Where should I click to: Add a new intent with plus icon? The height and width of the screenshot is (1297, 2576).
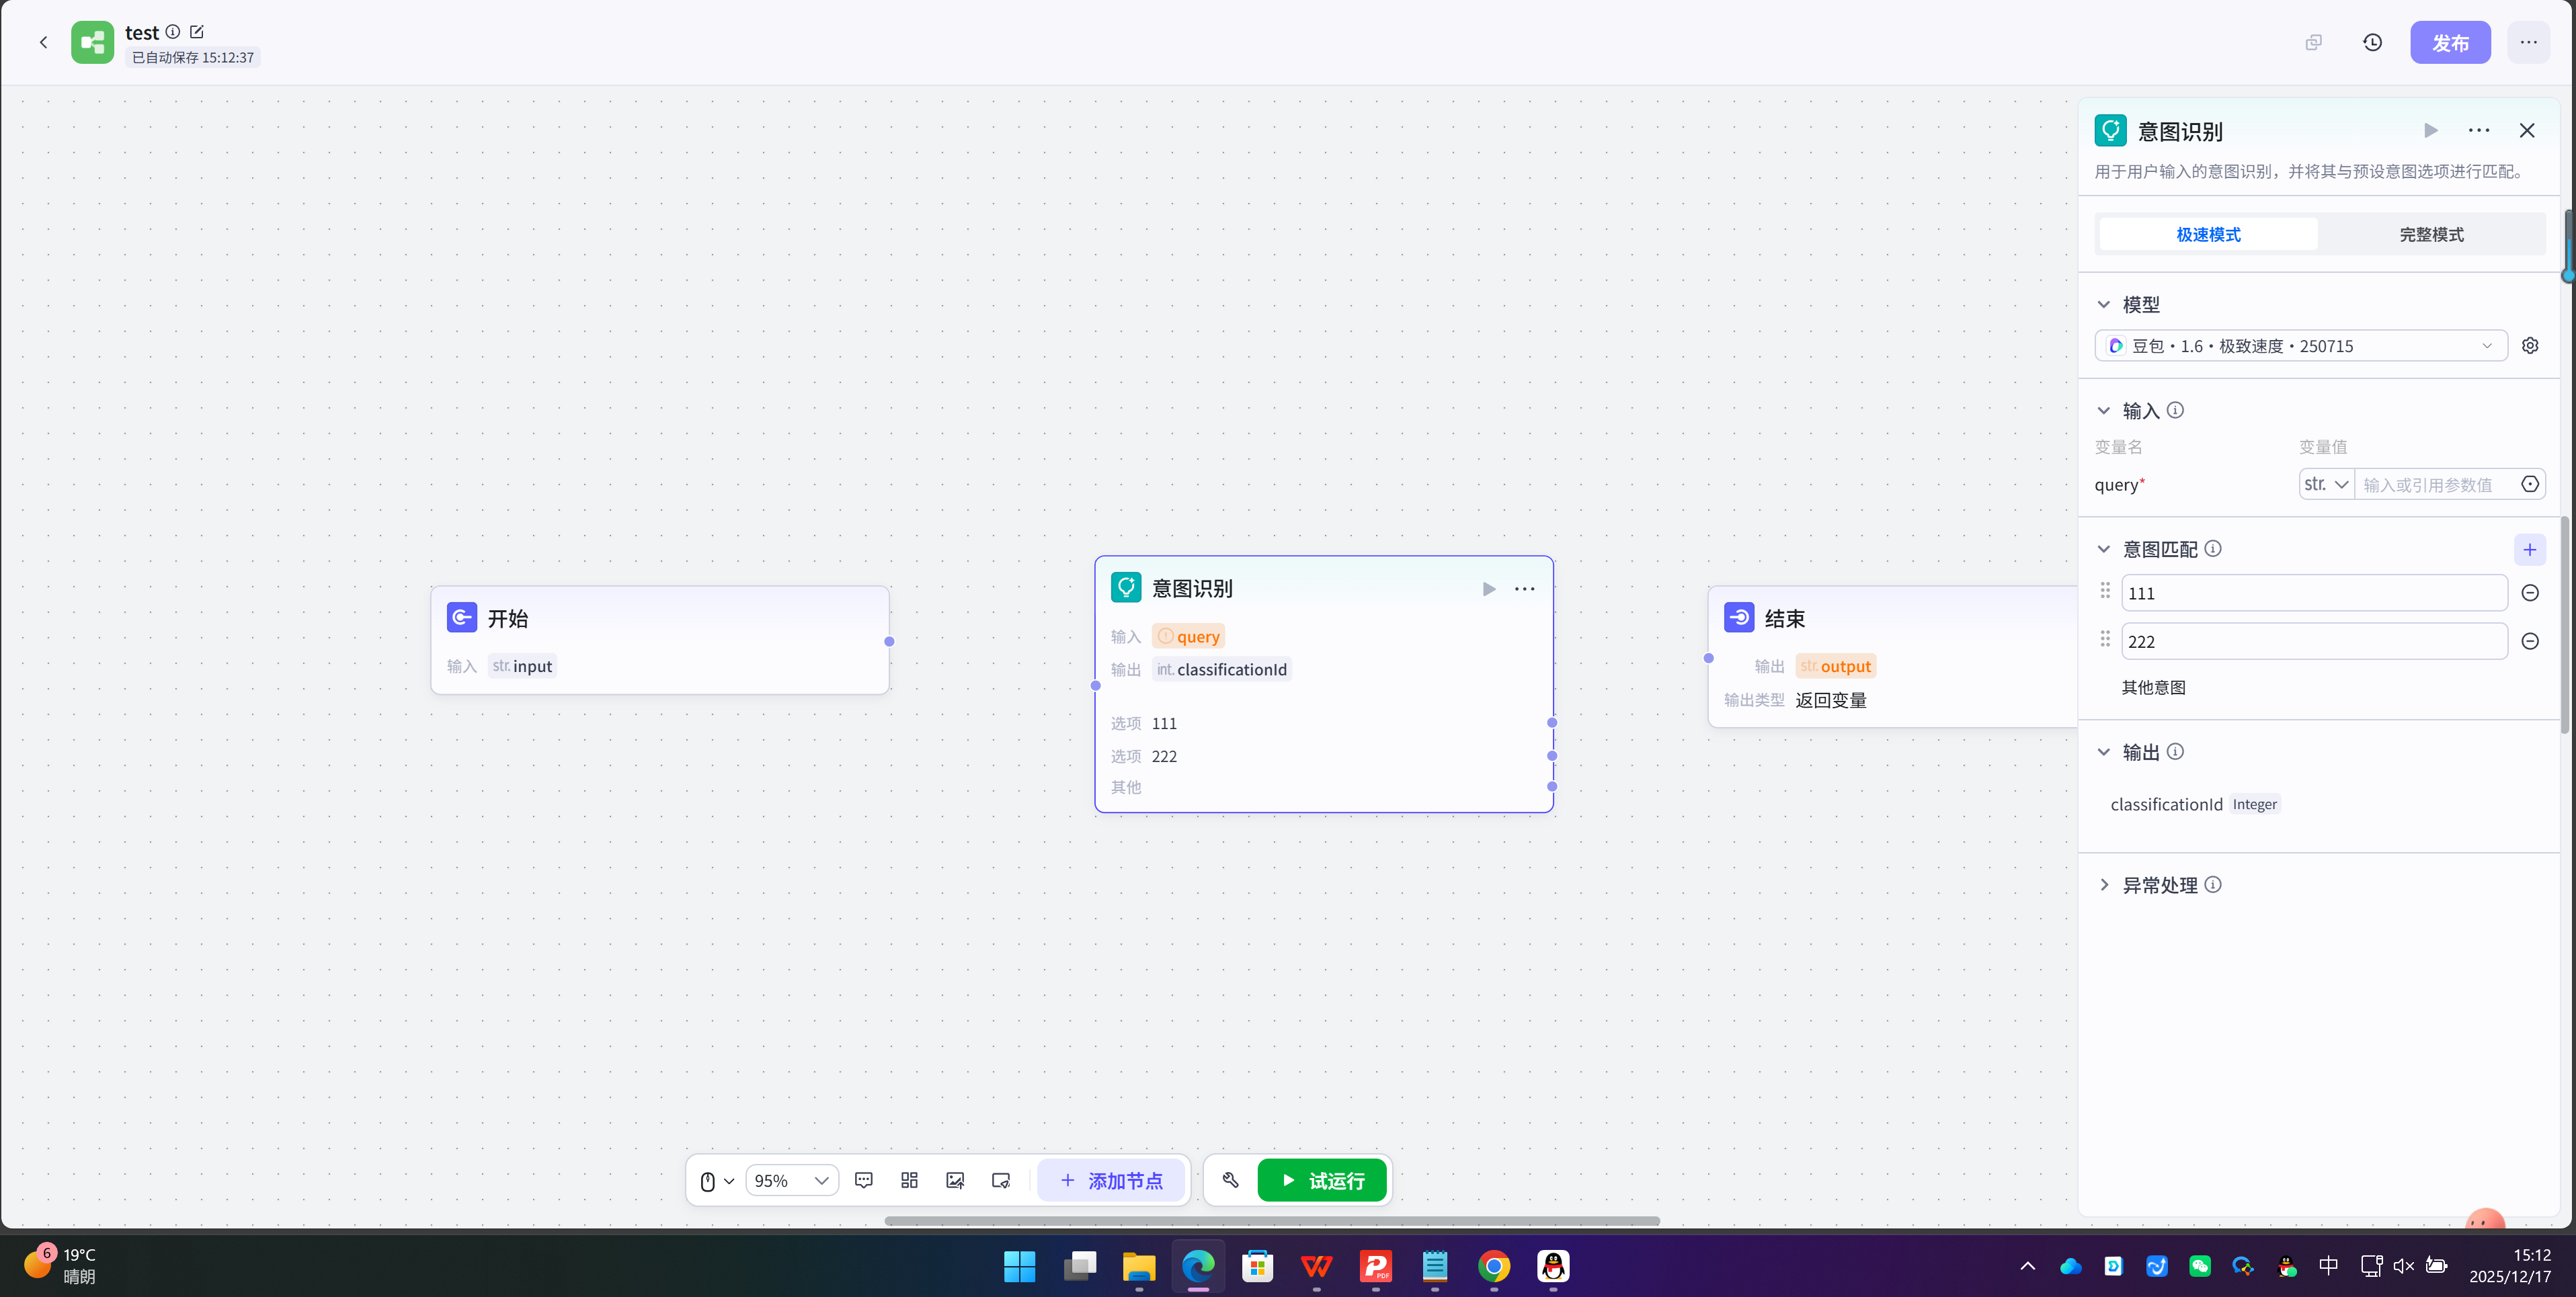pyautogui.click(x=2530, y=549)
